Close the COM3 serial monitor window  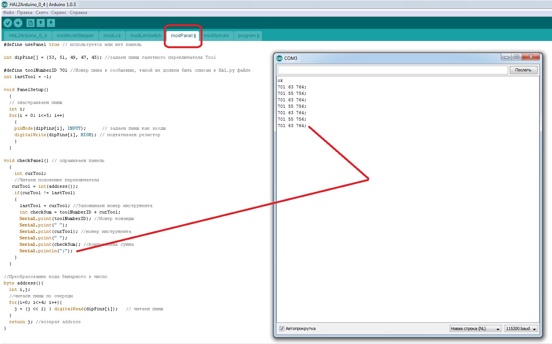click(x=531, y=57)
